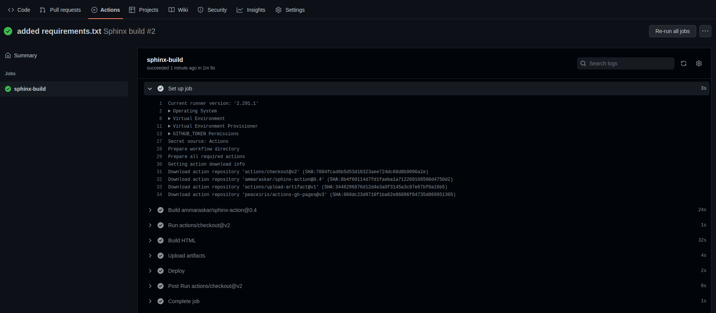Select sphinx-build job in sidebar
Screen dimensions: 716x313
click(x=64, y=89)
